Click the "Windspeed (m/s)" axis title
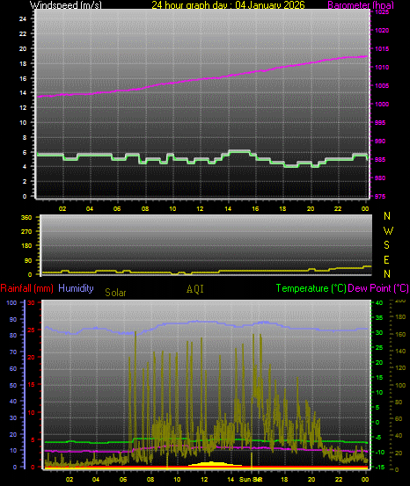 [66, 5]
